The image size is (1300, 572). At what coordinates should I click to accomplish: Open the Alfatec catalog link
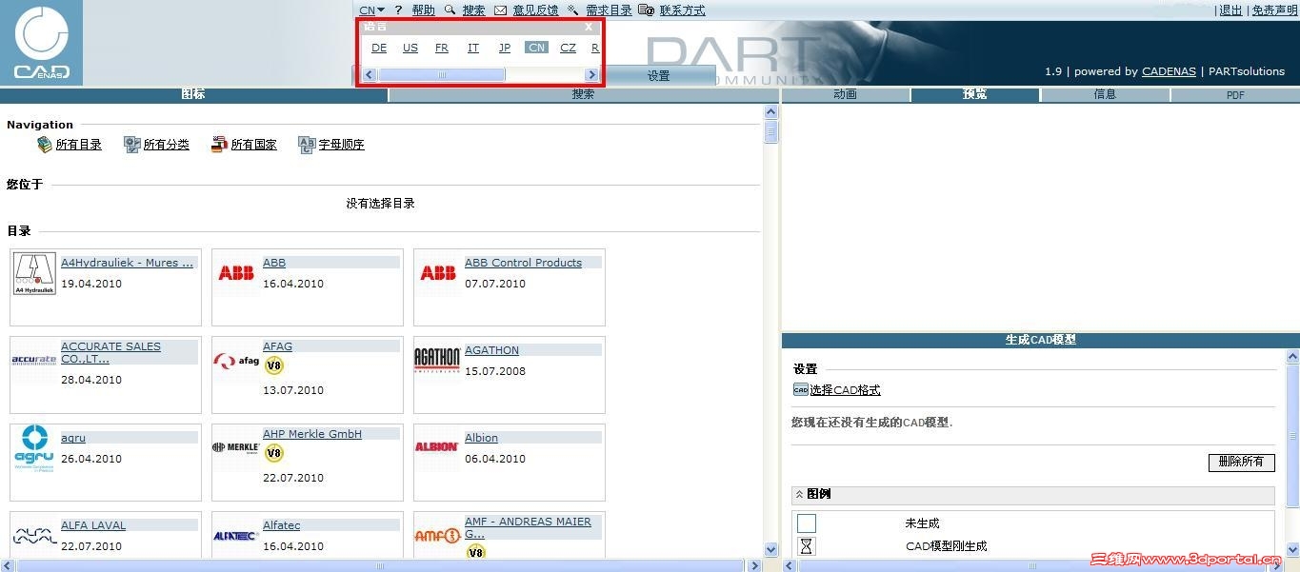pyautogui.click(x=281, y=525)
